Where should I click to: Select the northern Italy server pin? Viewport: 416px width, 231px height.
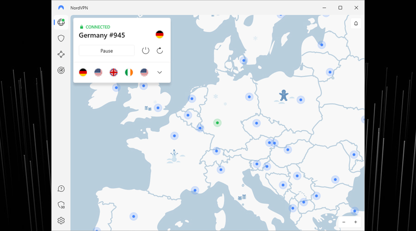(221, 170)
